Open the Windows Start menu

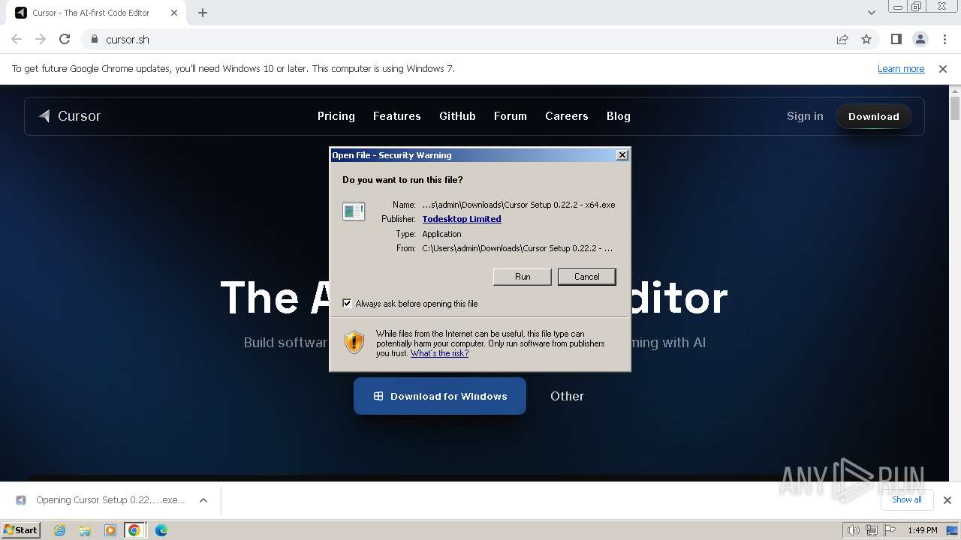point(21,529)
